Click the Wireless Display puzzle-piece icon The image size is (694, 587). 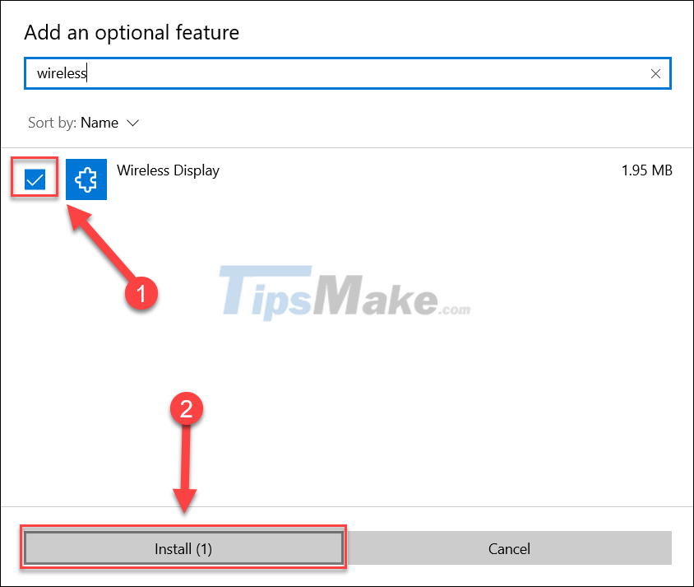click(86, 179)
